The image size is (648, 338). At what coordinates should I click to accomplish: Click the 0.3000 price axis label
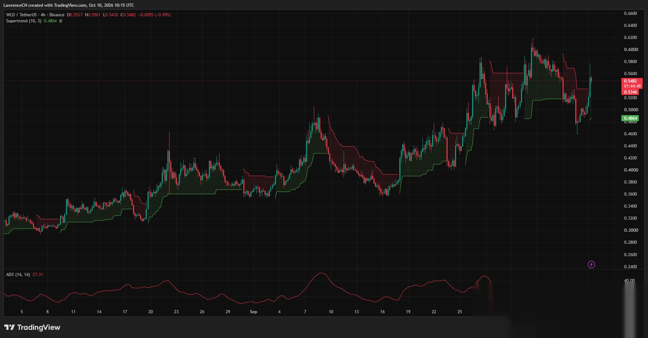630,230
